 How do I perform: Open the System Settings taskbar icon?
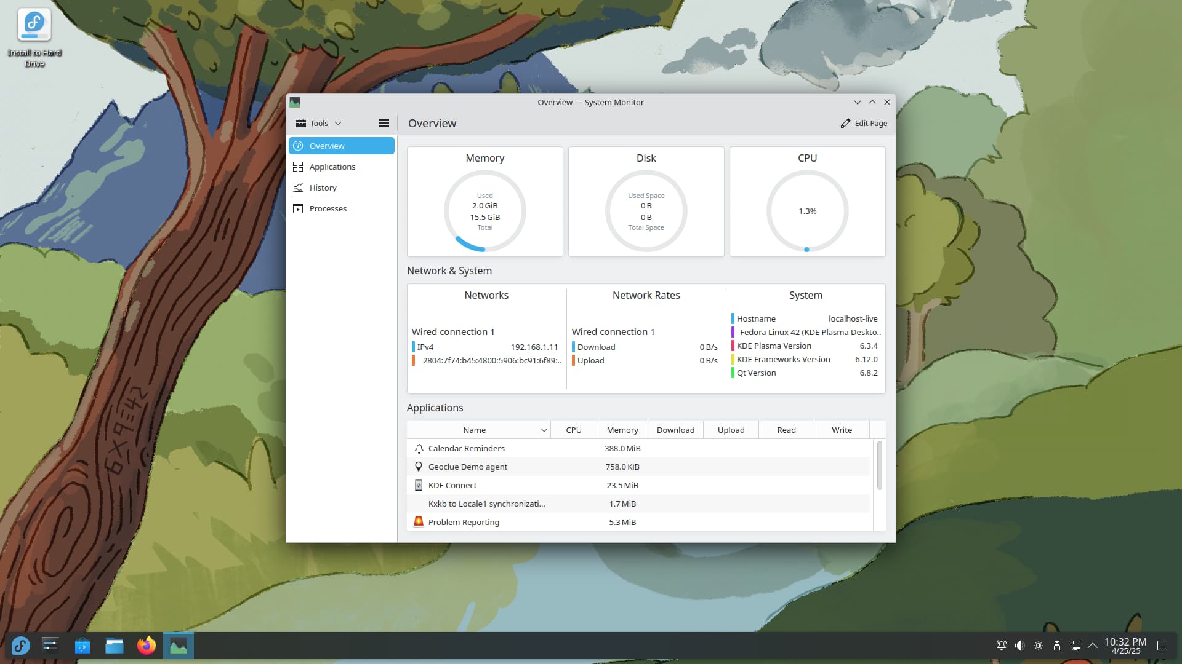pyautogui.click(x=50, y=646)
